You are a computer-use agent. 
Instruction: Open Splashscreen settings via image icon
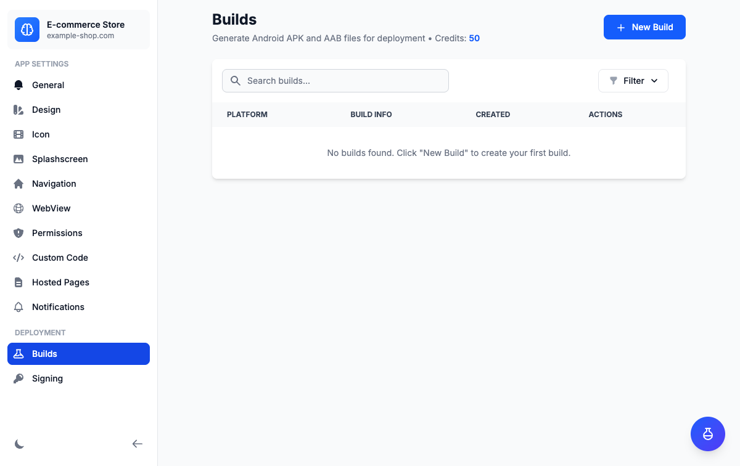pos(18,159)
